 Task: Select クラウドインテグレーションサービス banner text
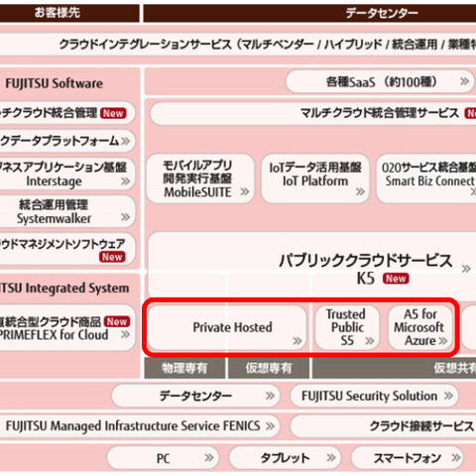click(x=268, y=44)
